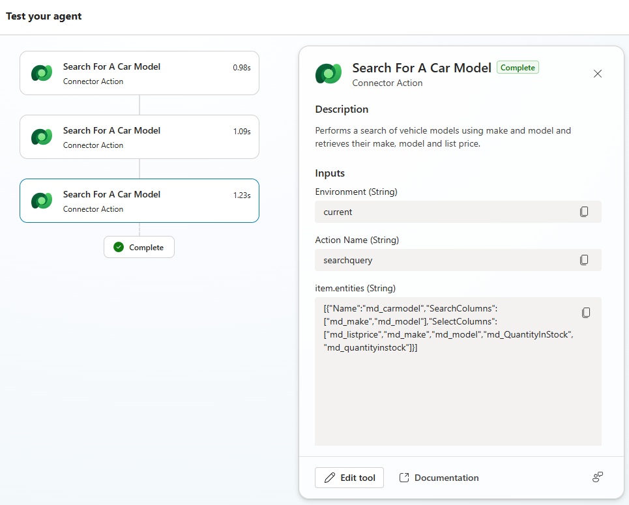Copy the Action Name input value

584,260
